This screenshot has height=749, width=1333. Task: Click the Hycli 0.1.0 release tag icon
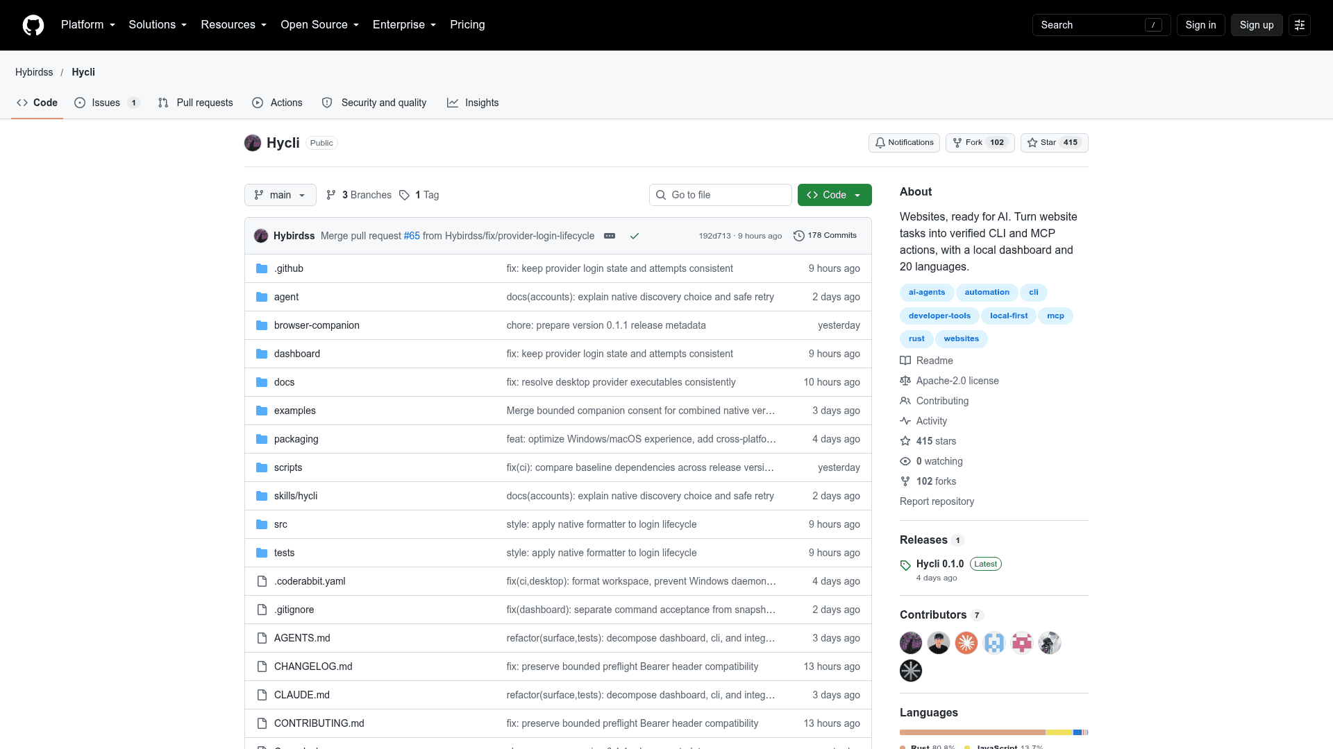905,565
